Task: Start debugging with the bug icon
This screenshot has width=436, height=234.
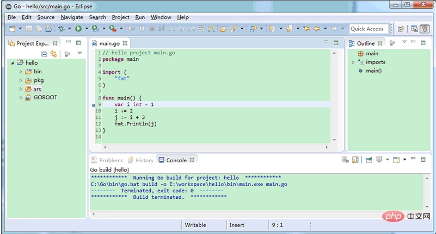Action: tap(62, 29)
